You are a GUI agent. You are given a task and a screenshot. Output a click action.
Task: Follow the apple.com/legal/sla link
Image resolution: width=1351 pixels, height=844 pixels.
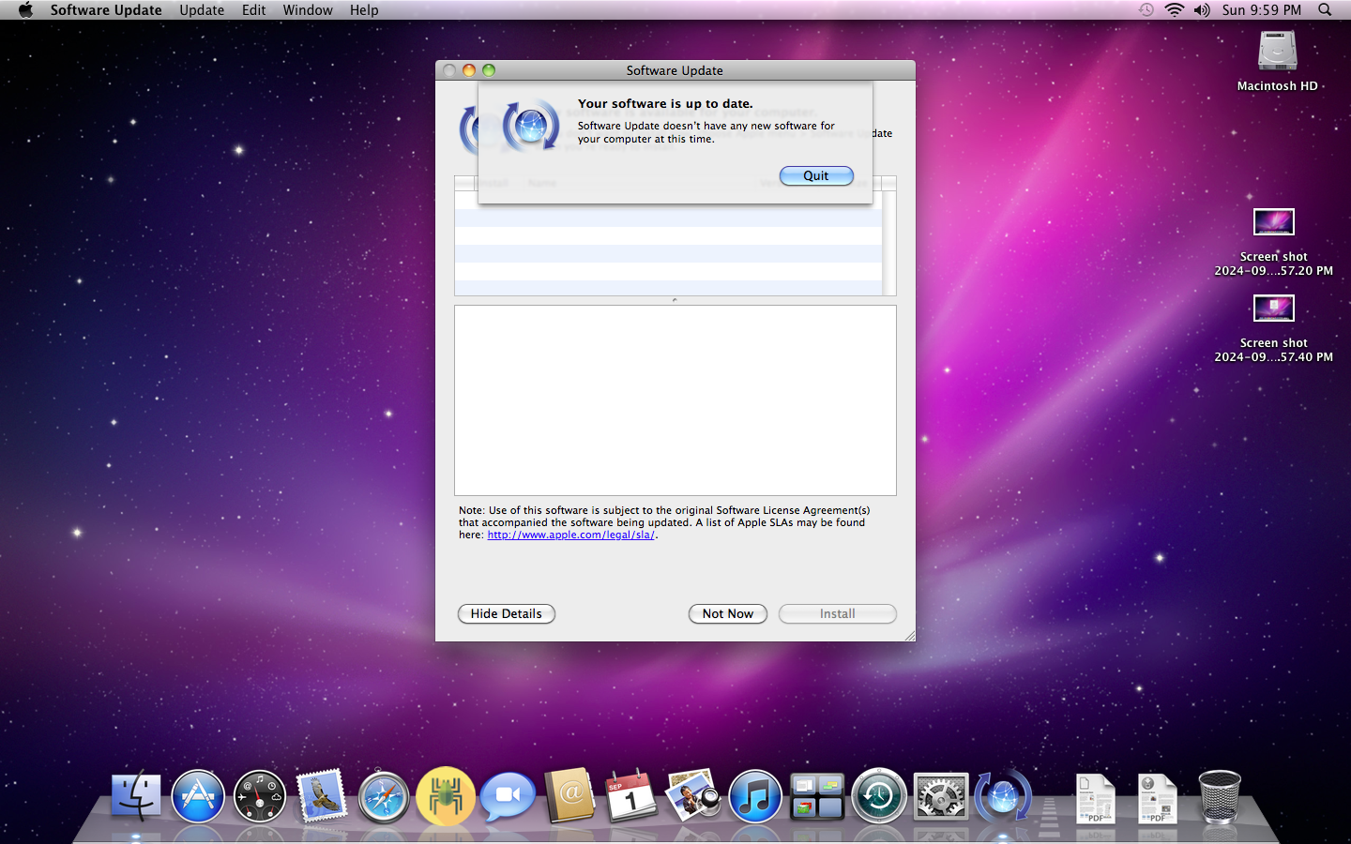[x=571, y=535]
